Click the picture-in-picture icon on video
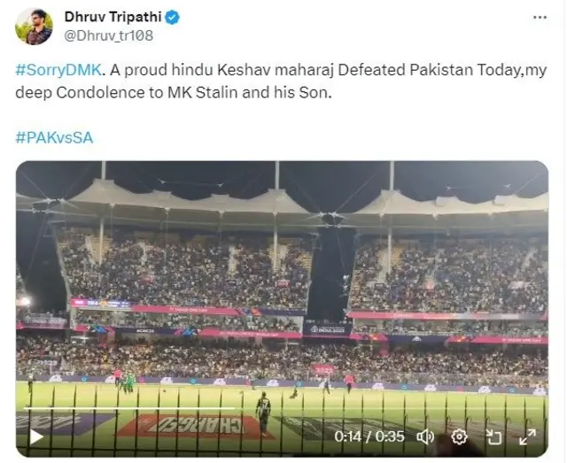Image resolution: width=567 pixels, height=463 pixels. (493, 436)
